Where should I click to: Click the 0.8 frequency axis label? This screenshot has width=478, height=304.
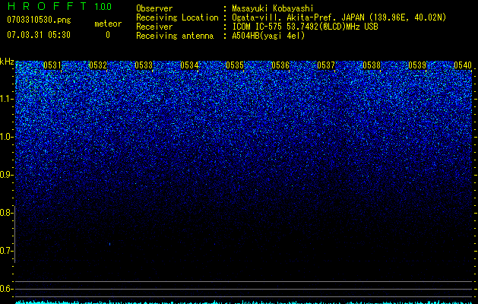pos(5,213)
